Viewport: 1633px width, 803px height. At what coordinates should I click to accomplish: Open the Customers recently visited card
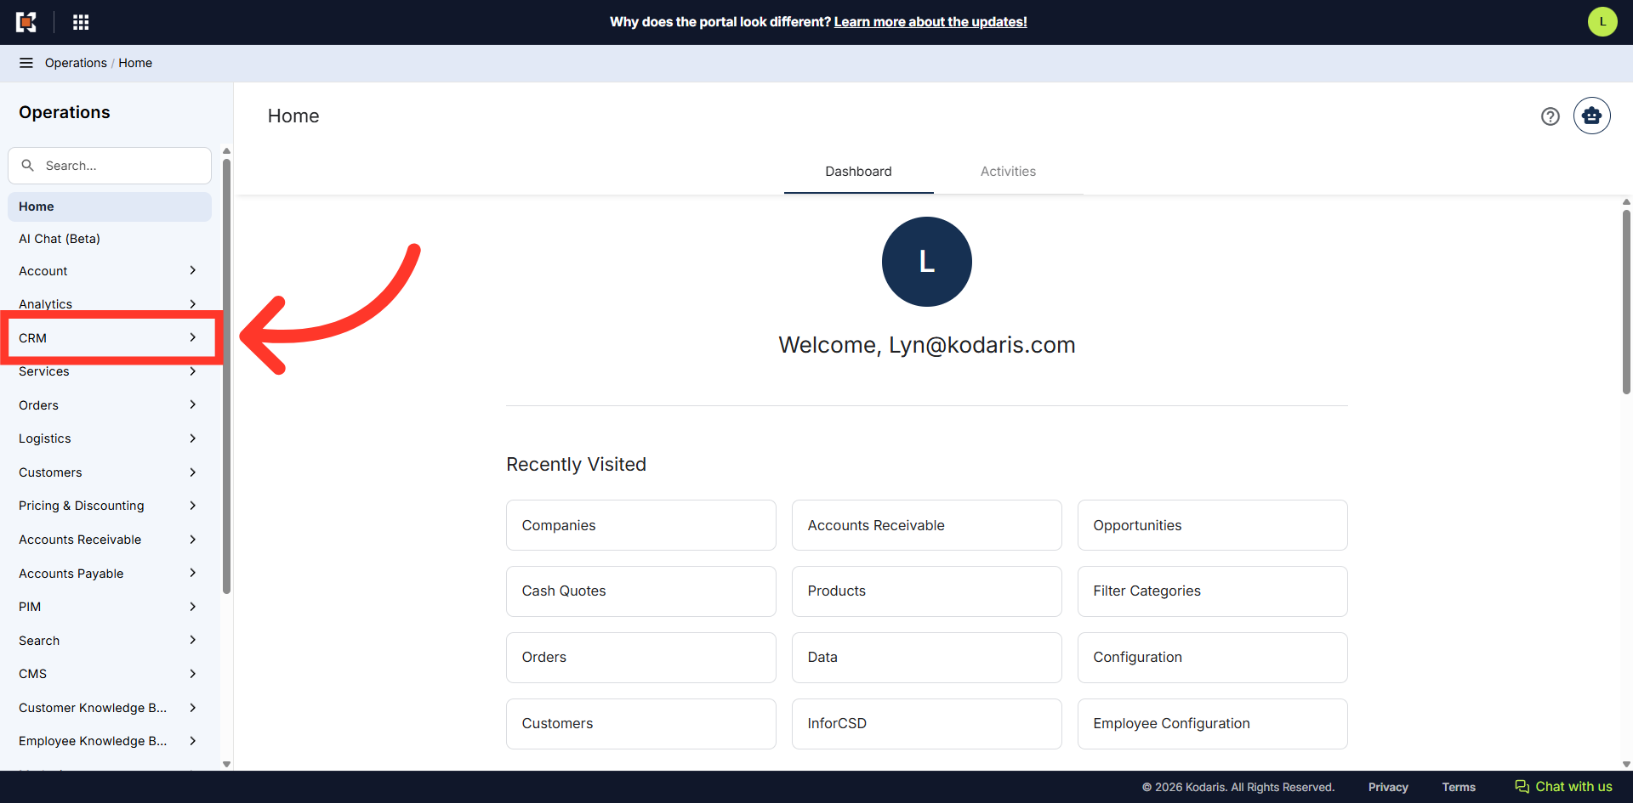[x=641, y=724]
